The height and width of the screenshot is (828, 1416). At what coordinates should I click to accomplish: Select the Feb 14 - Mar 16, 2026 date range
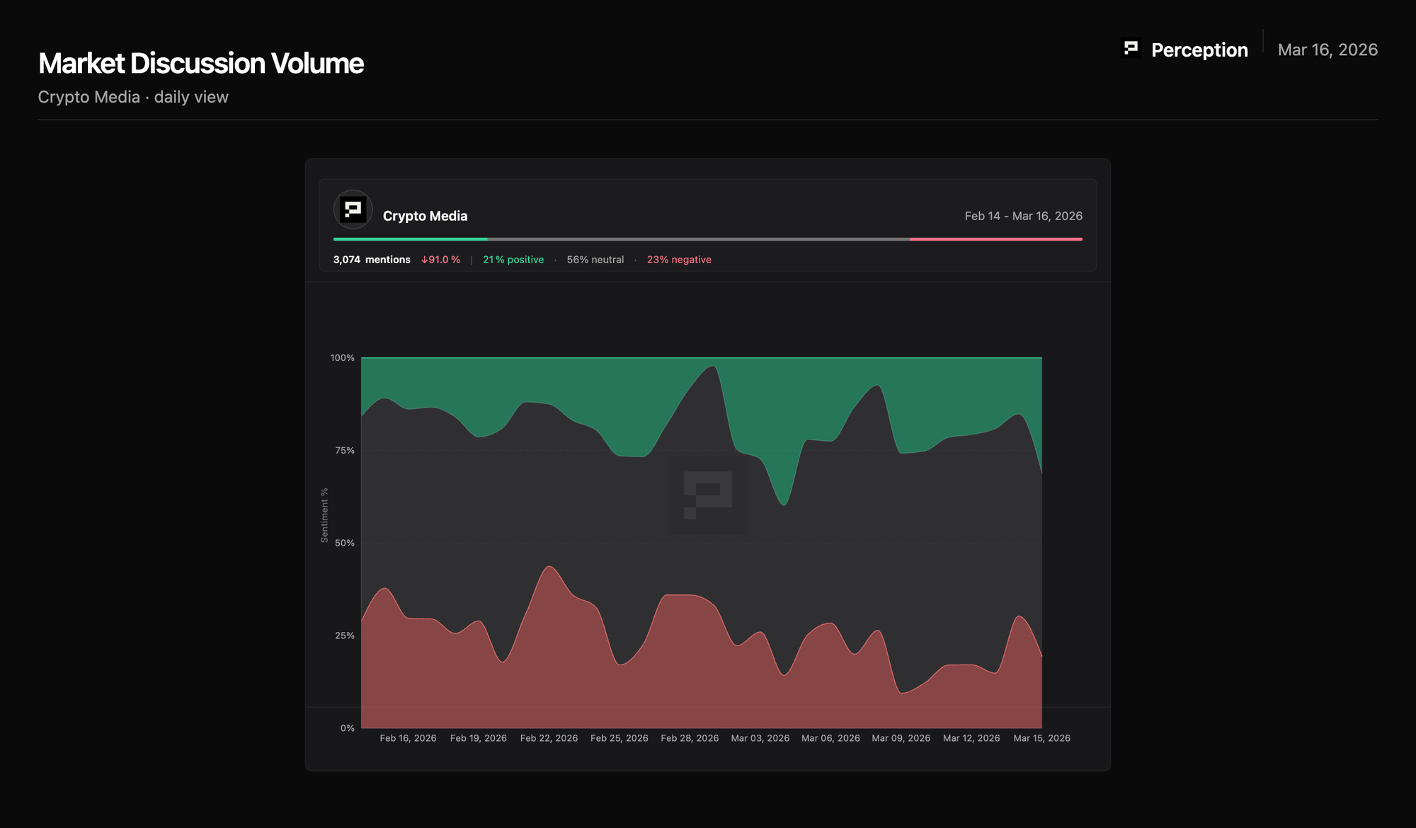(1023, 216)
